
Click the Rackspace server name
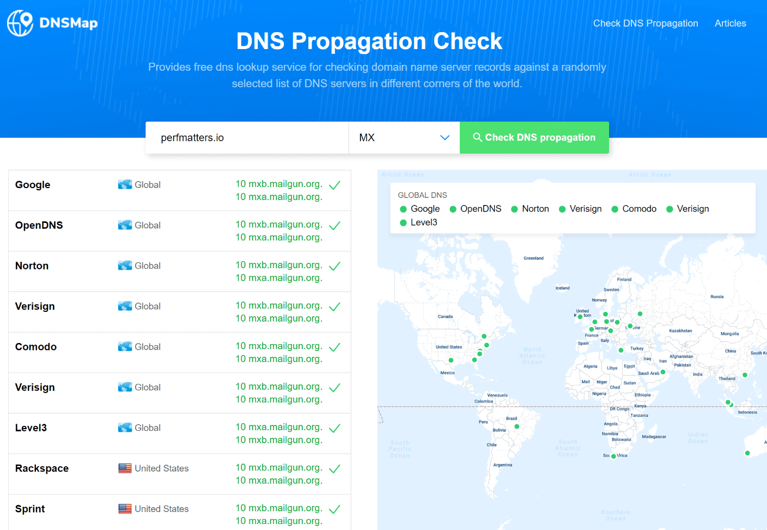pos(42,468)
